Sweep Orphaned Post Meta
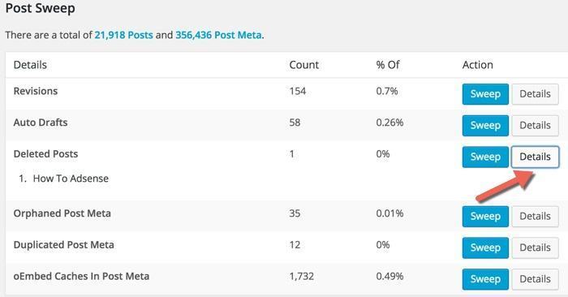Image resolution: width=568 pixels, height=297 pixels. pyautogui.click(x=485, y=216)
